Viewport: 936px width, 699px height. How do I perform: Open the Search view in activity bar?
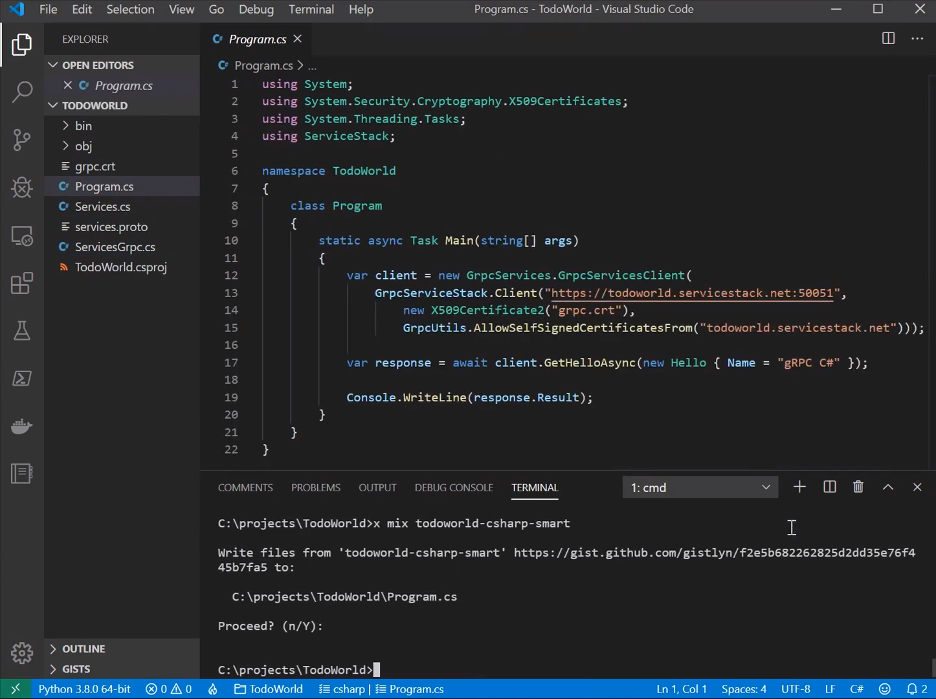(22, 92)
